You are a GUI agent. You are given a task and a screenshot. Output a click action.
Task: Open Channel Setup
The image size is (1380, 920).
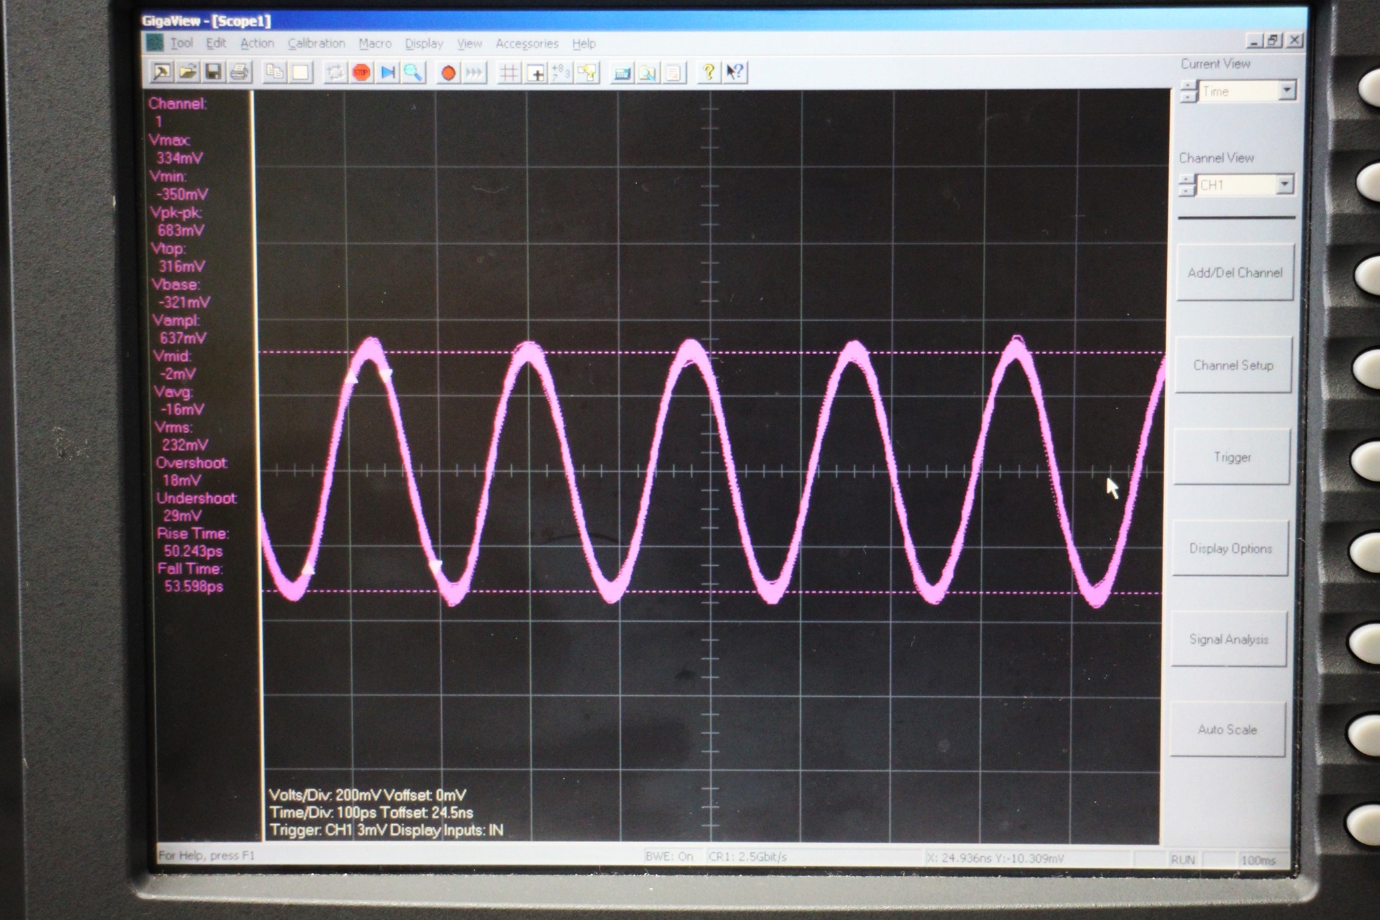click(1233, 365)
